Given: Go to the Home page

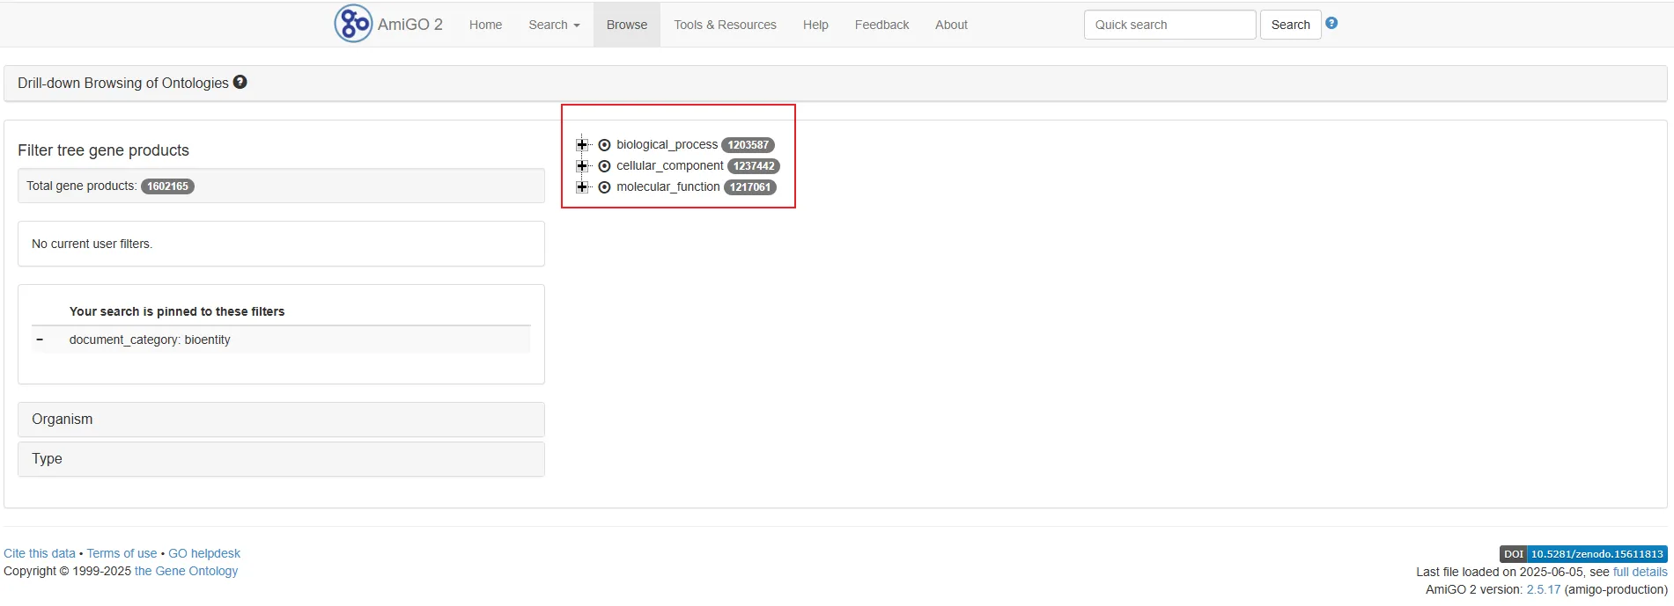Looking at the screenshot, I should pyautogui.click(x=485, y=25).
